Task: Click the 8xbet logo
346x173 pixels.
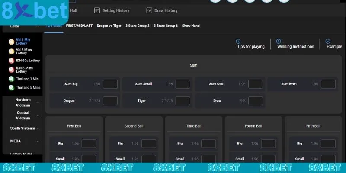Action: pos(34,12)
